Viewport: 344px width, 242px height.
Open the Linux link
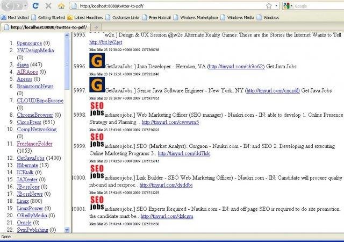coord(23,201)
